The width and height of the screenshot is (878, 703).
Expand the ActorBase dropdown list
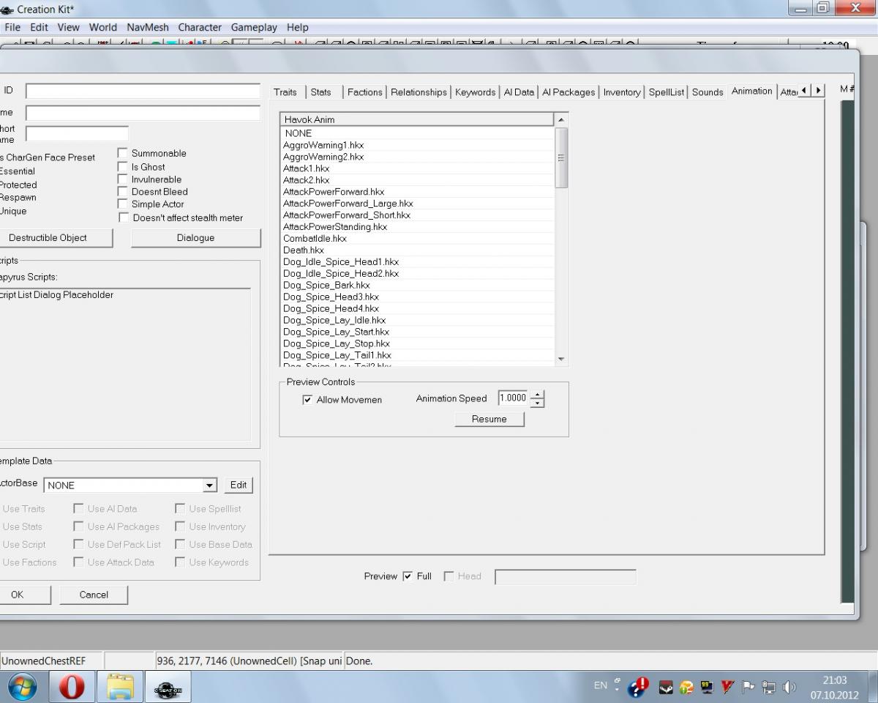click(x=210, y=486)
